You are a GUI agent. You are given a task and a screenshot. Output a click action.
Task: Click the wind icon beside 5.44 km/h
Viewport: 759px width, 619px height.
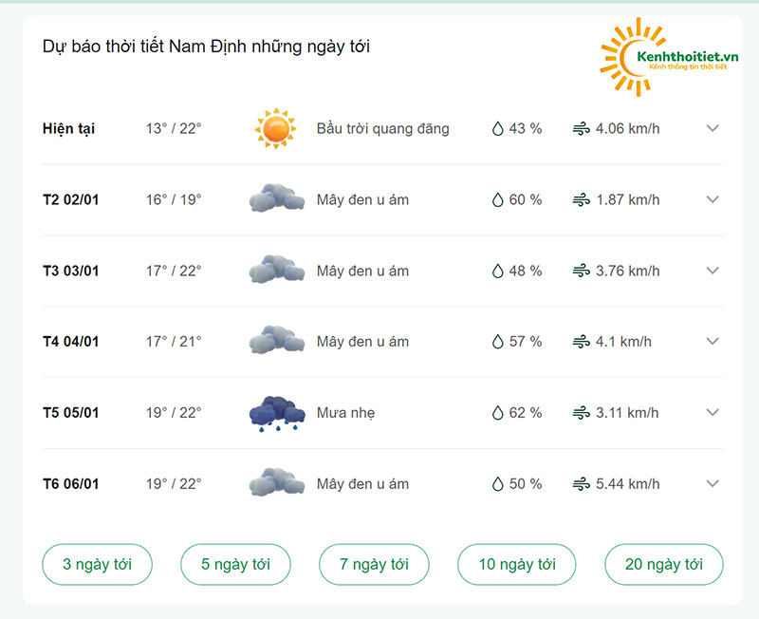[x=581, y=484]
